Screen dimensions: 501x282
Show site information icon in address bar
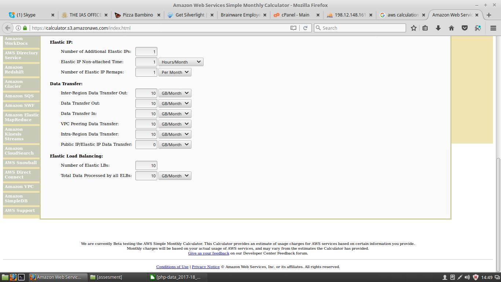[18, 28]
